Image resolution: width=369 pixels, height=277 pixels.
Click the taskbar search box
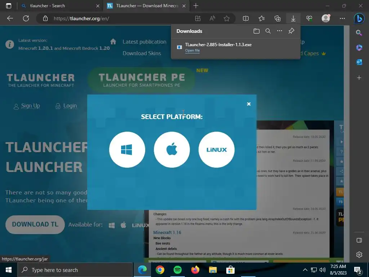pyautogui.click(x=75, y=270)
